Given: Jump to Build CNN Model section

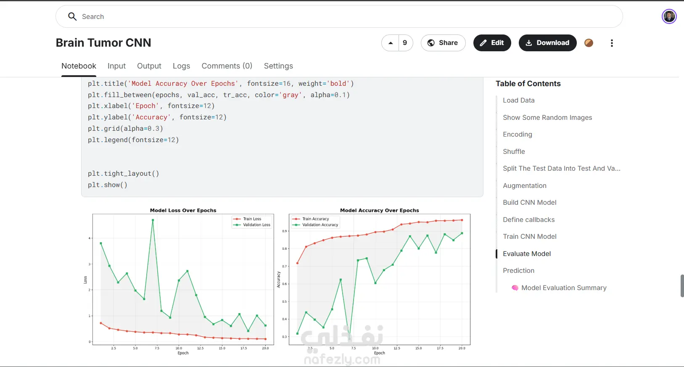Looking at the screenshot, I should 529,203.
